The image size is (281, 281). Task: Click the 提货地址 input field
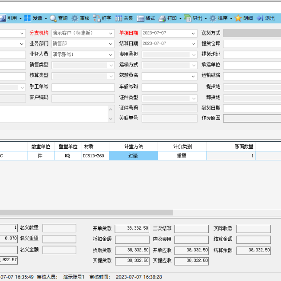tap(252, 54)
